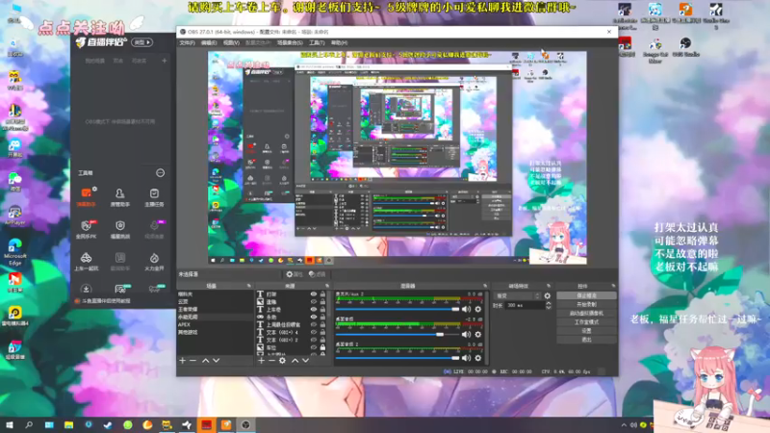
Task: Move selected source up in the list
Action: 295,361
